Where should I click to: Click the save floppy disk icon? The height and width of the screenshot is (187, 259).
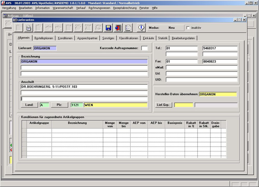coord(109,28)
